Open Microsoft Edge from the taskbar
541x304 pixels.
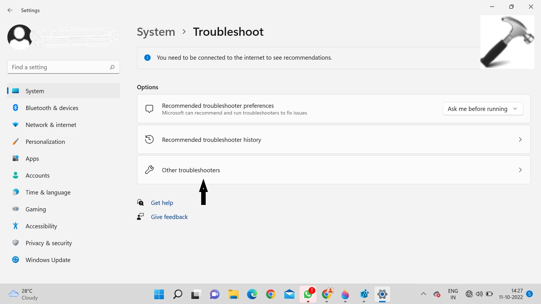(252, 294)
